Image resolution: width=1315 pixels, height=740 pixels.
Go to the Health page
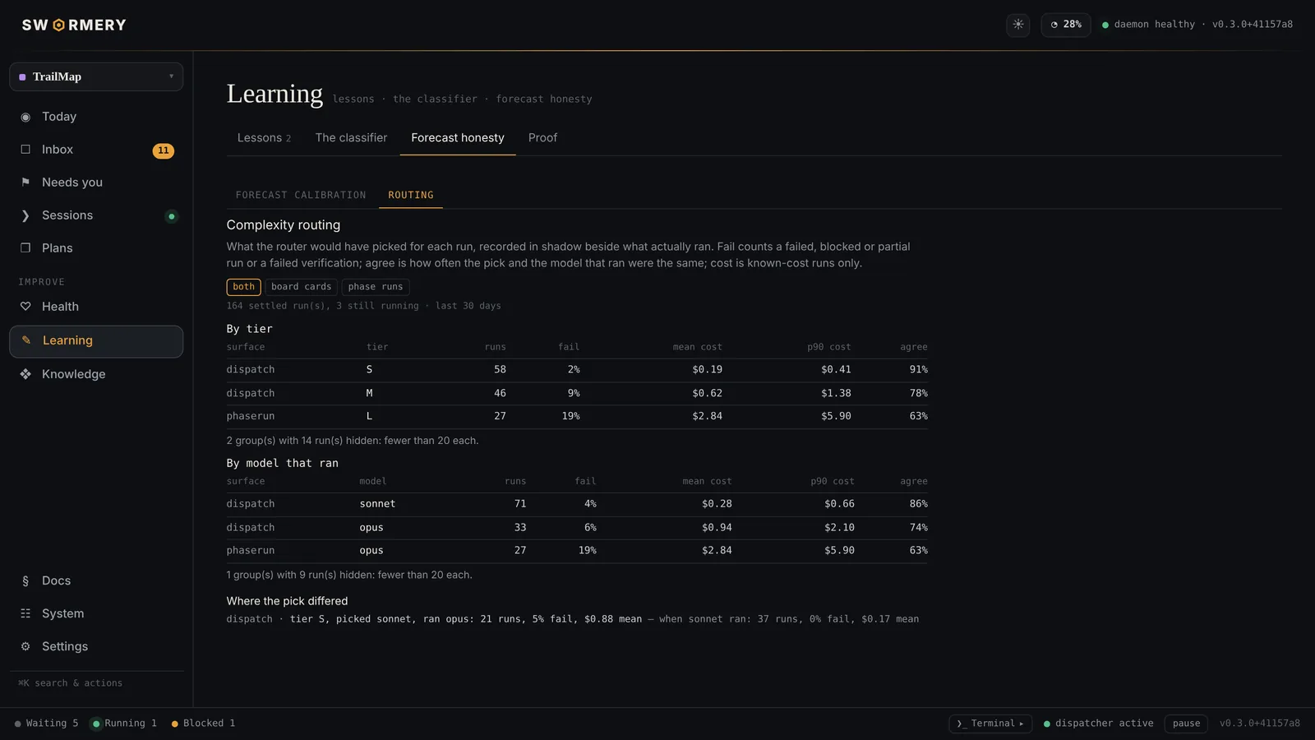96,307
